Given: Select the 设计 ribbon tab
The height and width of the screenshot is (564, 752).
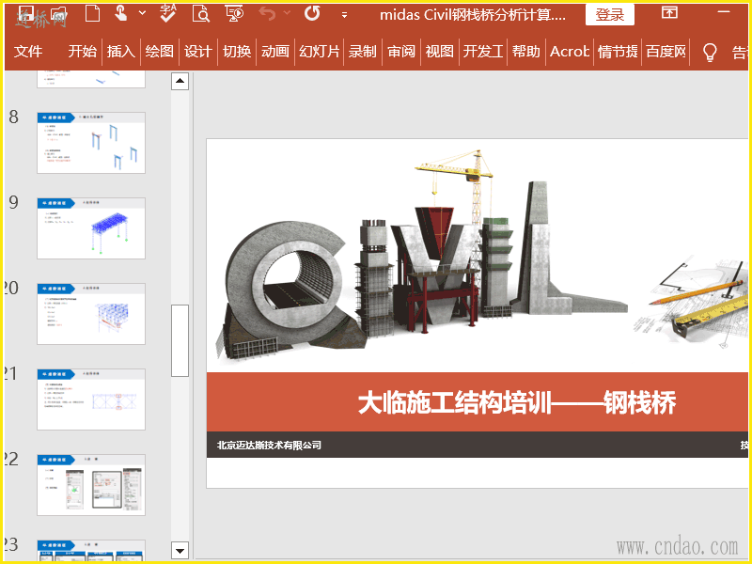Looking at the screenshot, I should (198, 52).
